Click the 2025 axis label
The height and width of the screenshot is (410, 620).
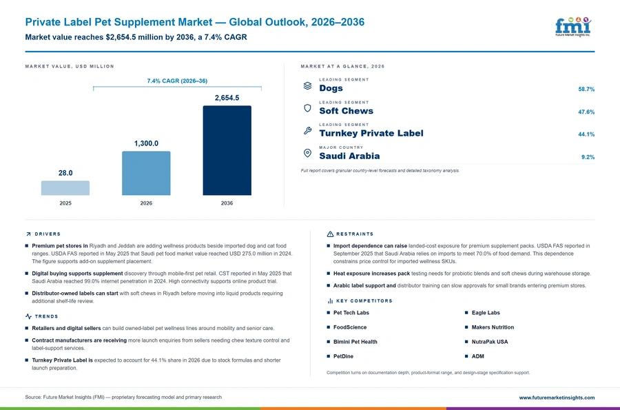[65, 203]
